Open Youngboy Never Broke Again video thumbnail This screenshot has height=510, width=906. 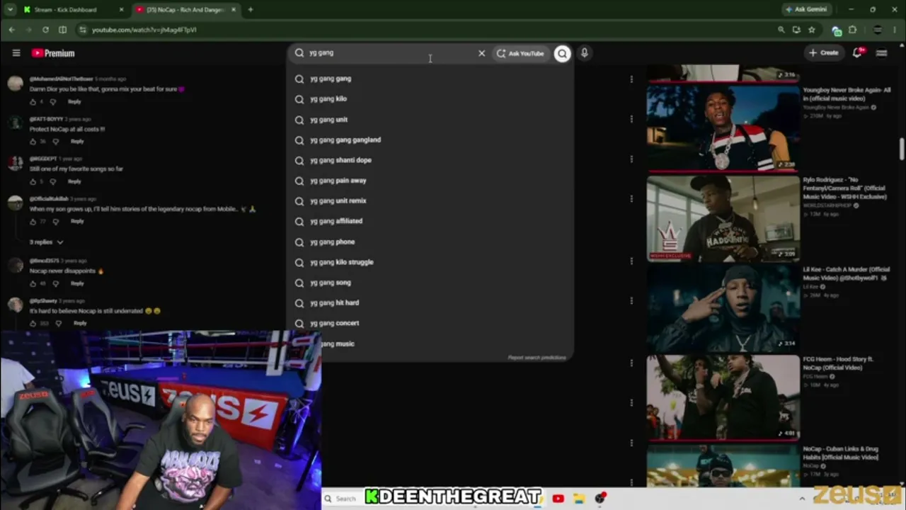pos(723,128)
